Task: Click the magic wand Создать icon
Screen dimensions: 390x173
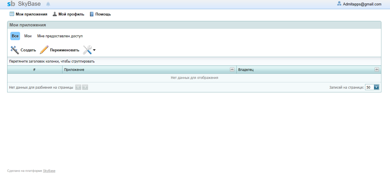Action: [15, 50]
